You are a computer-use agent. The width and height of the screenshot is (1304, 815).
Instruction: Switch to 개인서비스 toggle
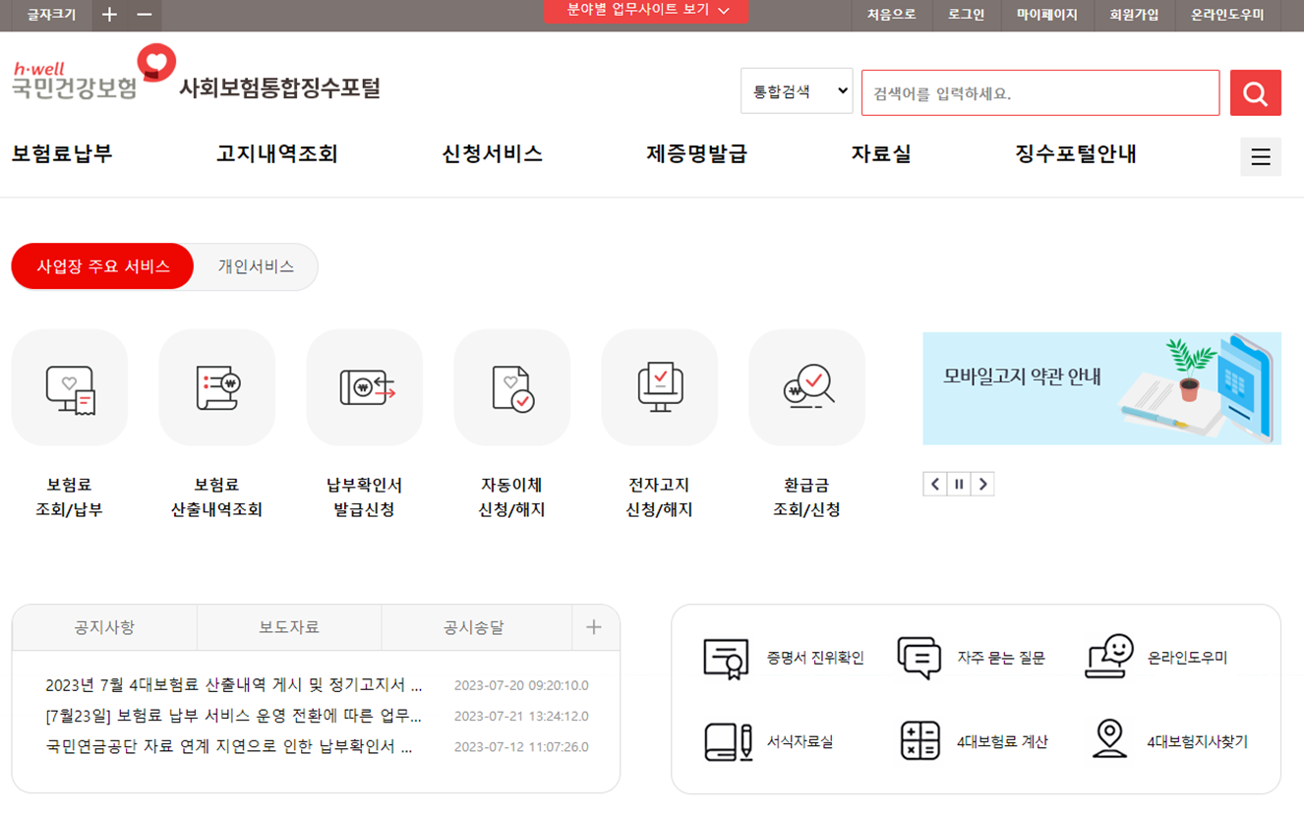256,266
